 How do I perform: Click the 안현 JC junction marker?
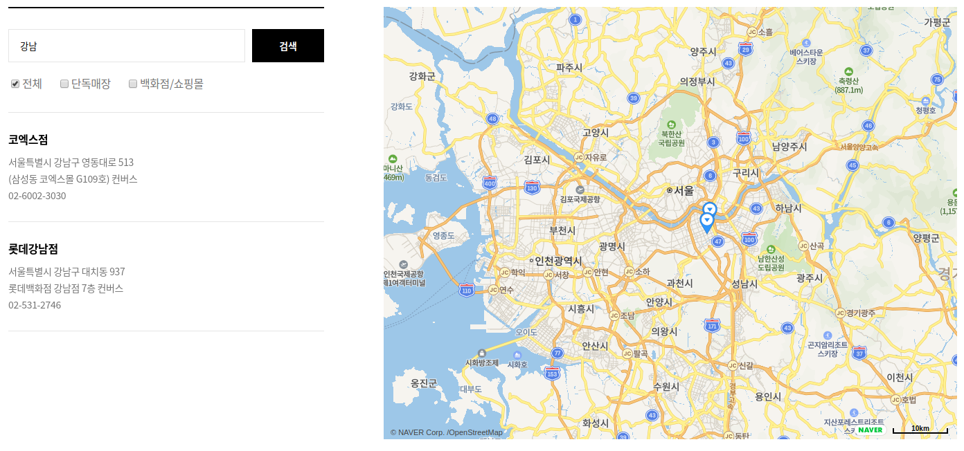click(x=587, y=272)
